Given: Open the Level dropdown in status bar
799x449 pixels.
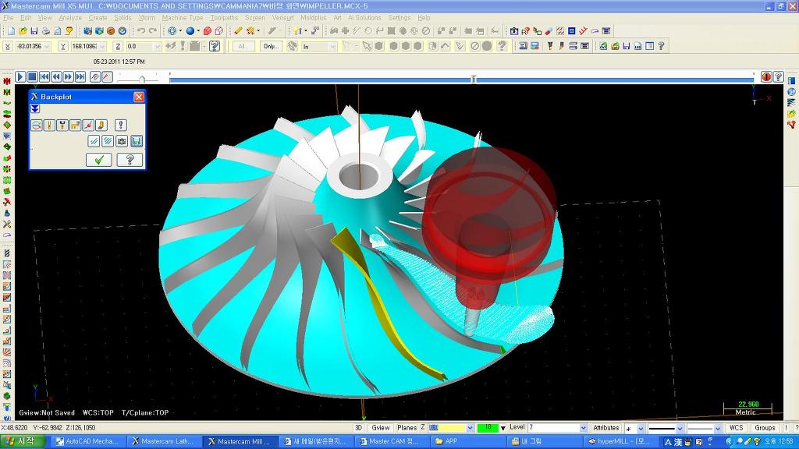Looking at the screenshot, I should click(x=583, y=428).
